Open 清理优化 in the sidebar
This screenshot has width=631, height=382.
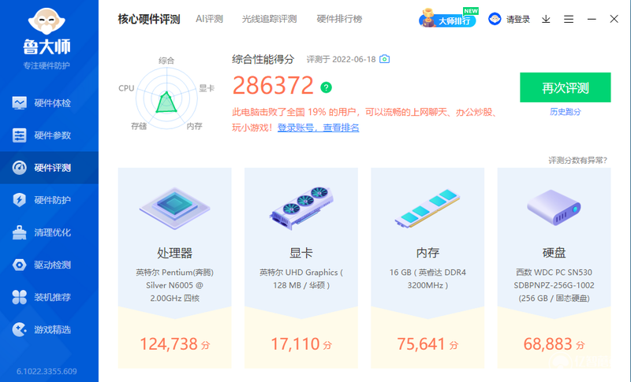(x=49, y=232)
